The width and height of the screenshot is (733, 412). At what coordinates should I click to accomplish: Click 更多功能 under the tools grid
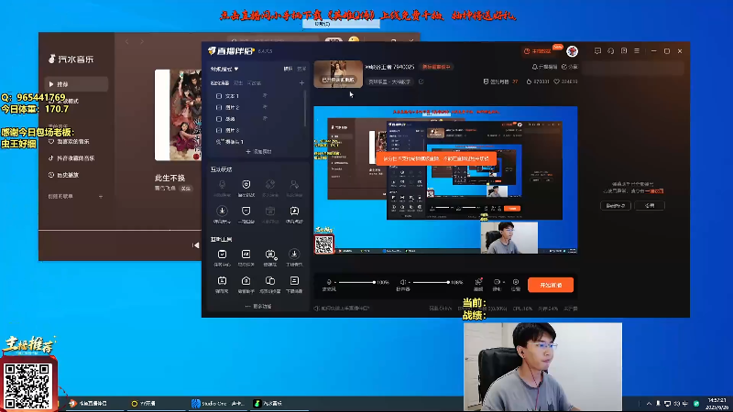pos(258,307)
